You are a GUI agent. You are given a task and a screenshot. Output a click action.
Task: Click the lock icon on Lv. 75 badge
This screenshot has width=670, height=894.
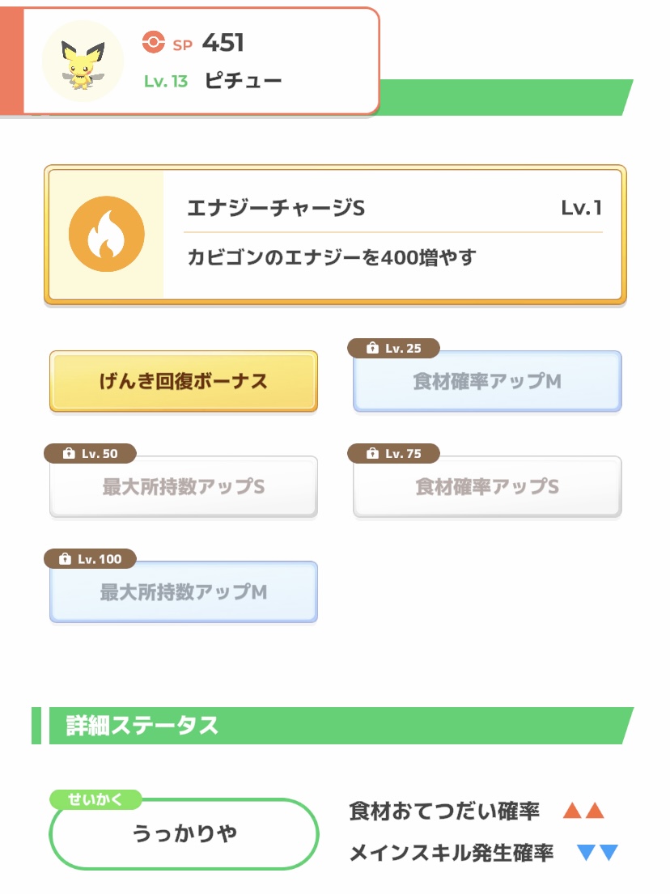point(372,453)
